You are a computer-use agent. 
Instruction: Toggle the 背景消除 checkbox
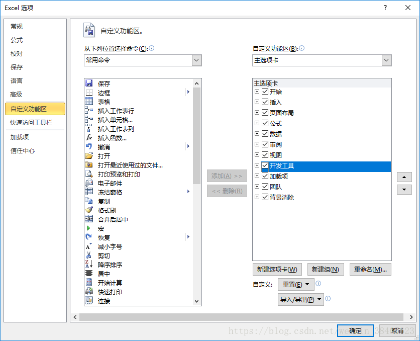(x=265, y=197)
